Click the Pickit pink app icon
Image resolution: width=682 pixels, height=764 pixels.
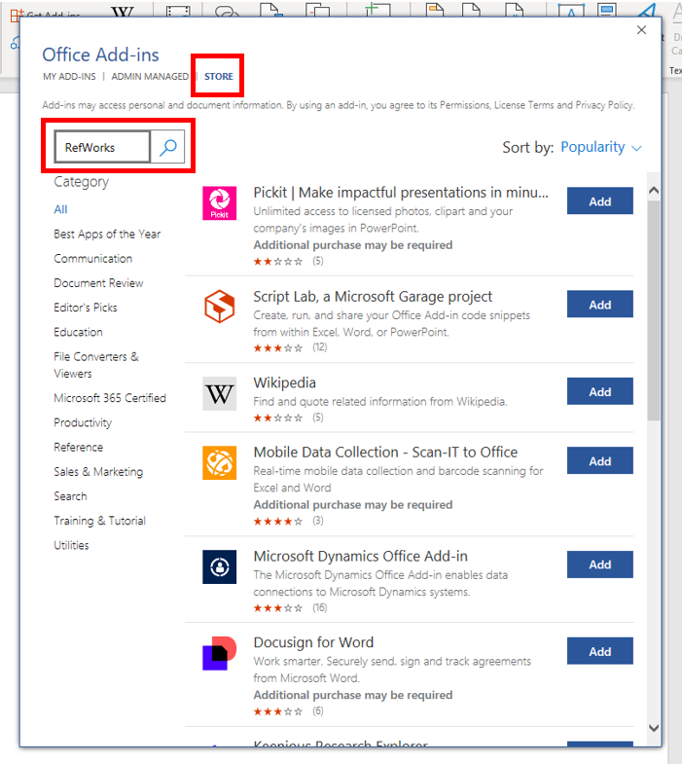[x=219, y=202]
